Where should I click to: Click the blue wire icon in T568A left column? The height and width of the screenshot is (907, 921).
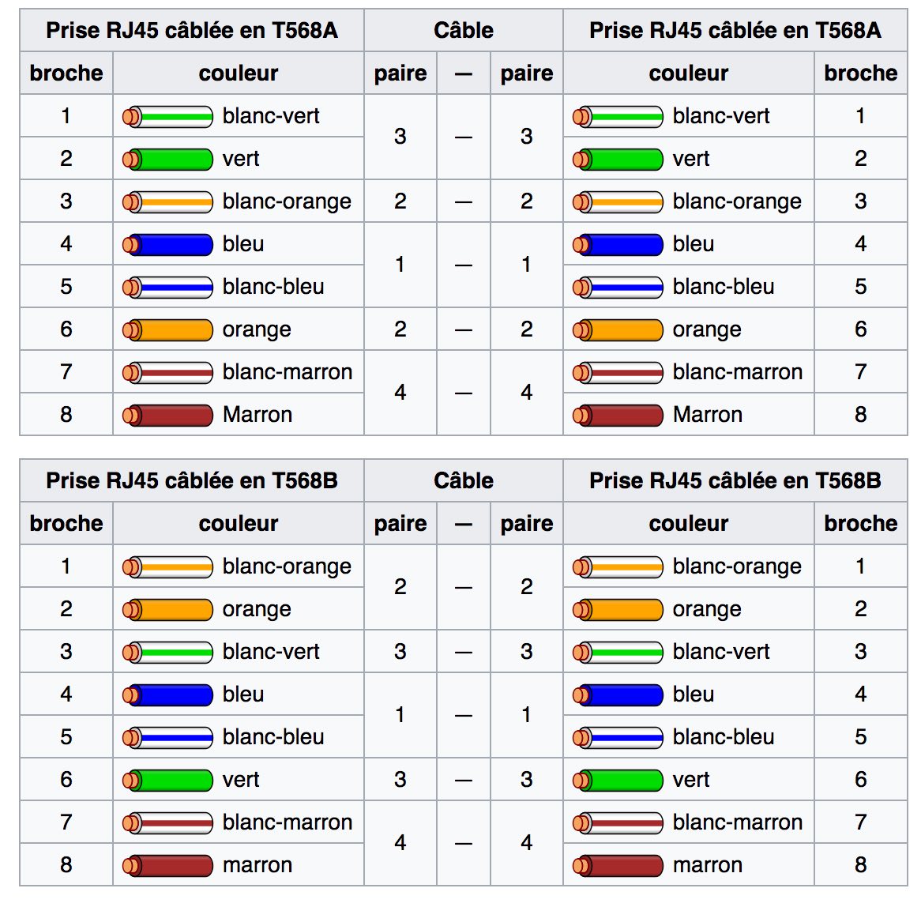coord(167,245)
